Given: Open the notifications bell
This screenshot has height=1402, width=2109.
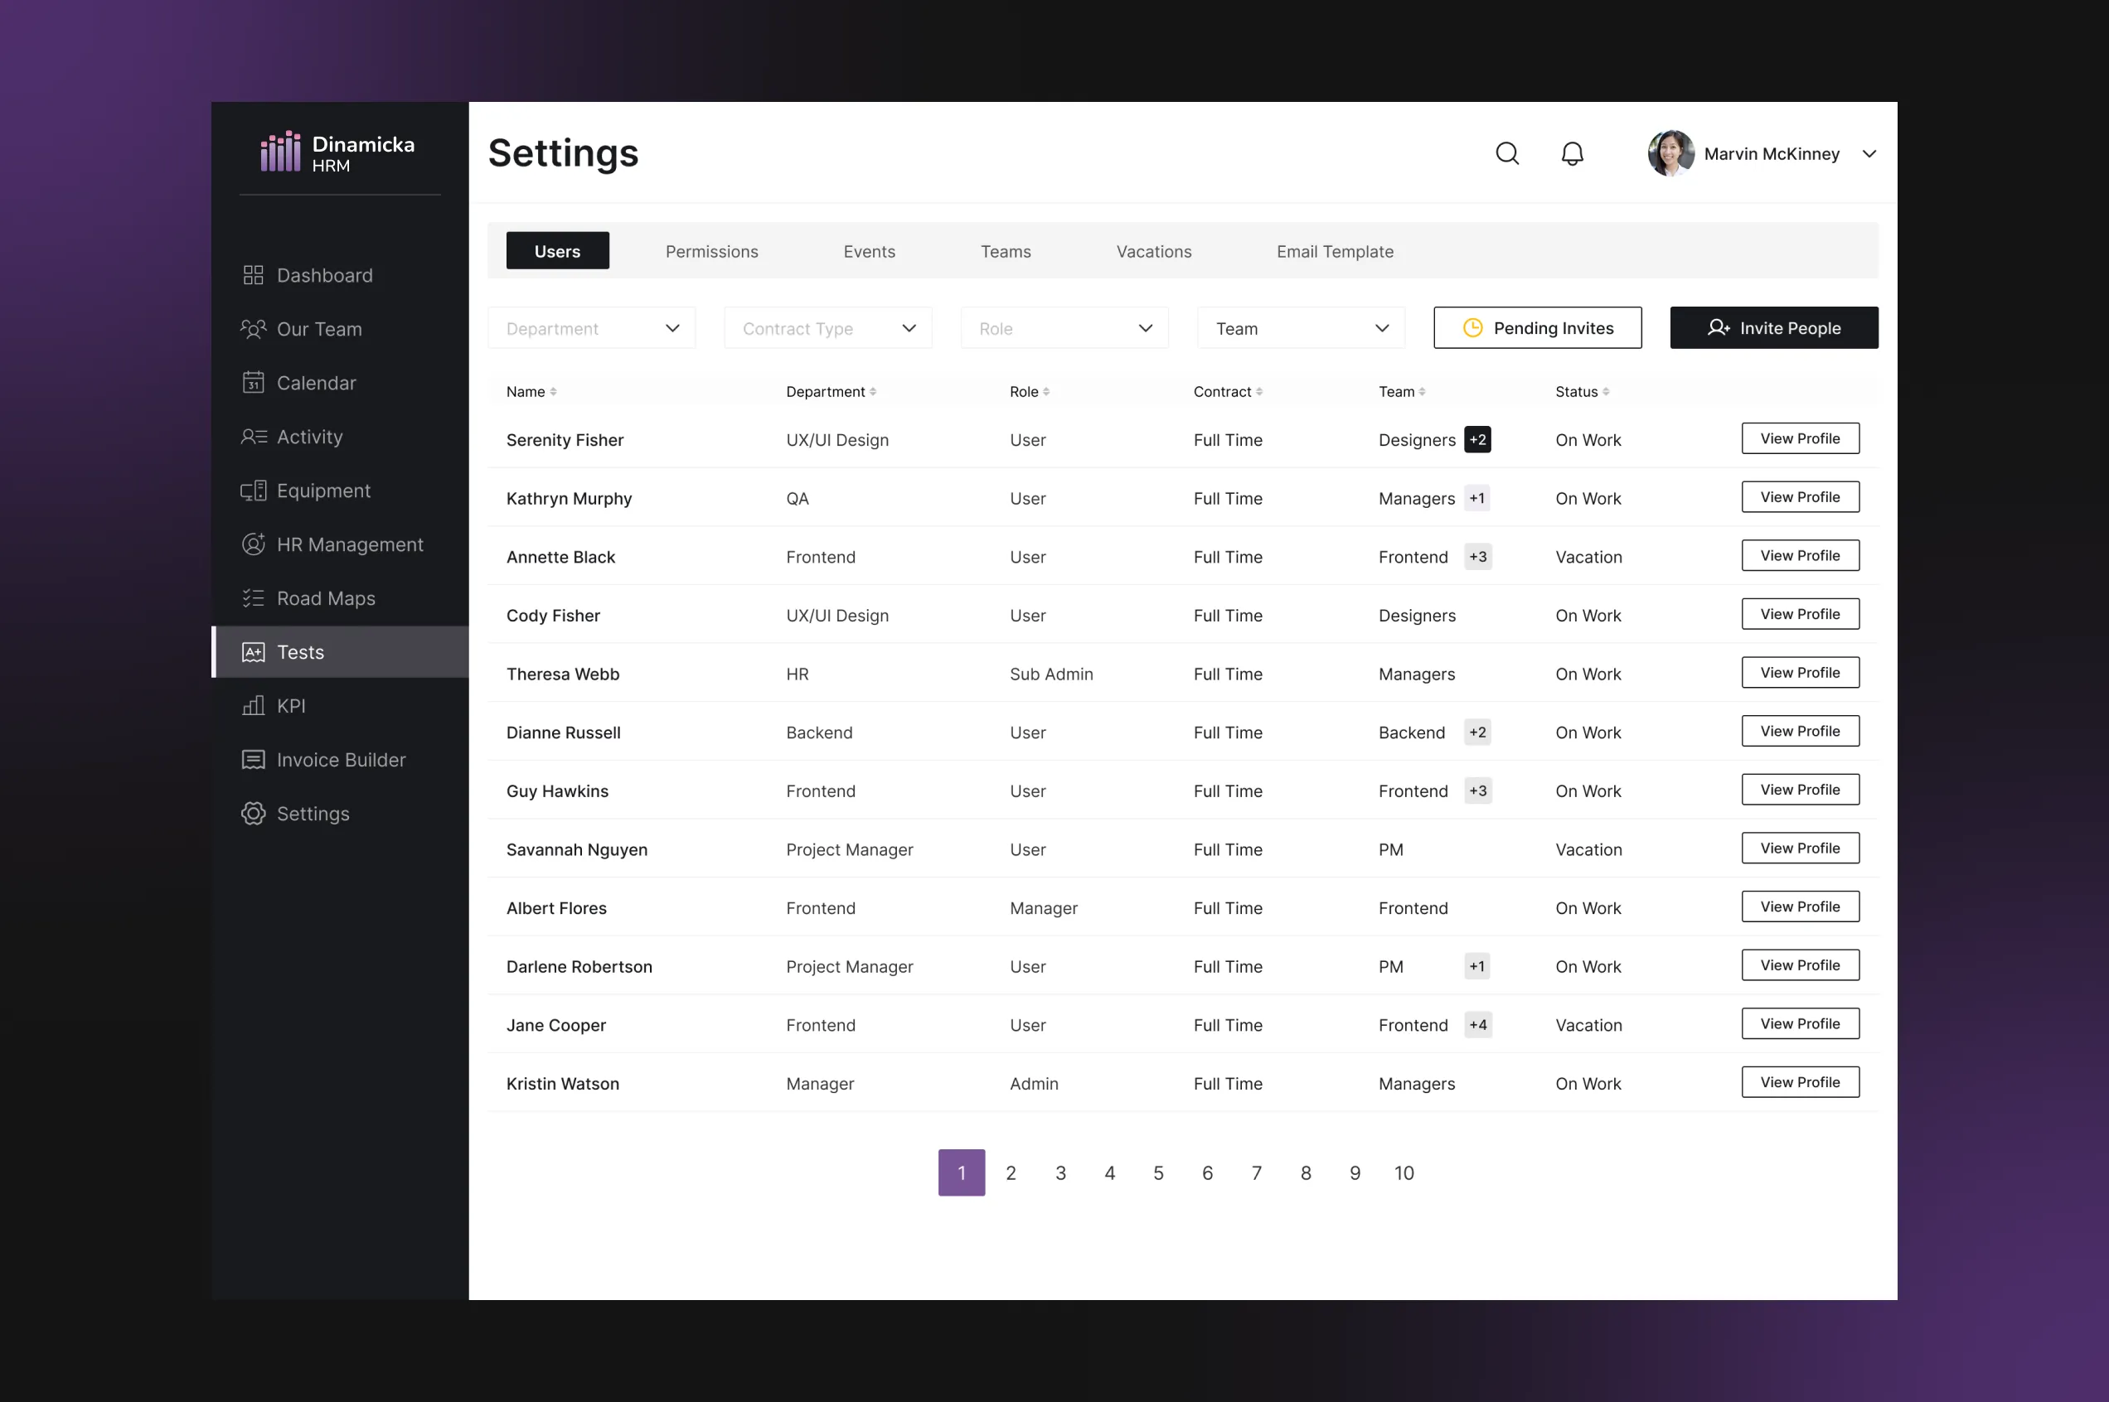Looking at the screenshot, I should 1572,154.
